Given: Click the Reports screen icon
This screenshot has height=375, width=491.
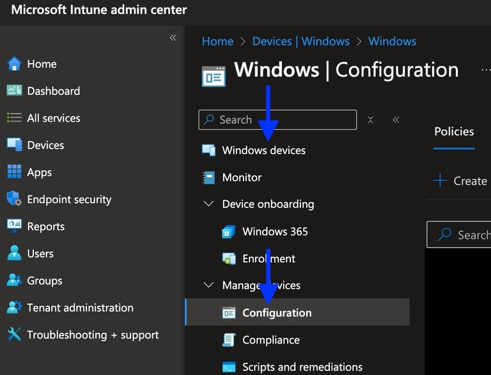Looking at the screenshot, I should coord(14,226).
